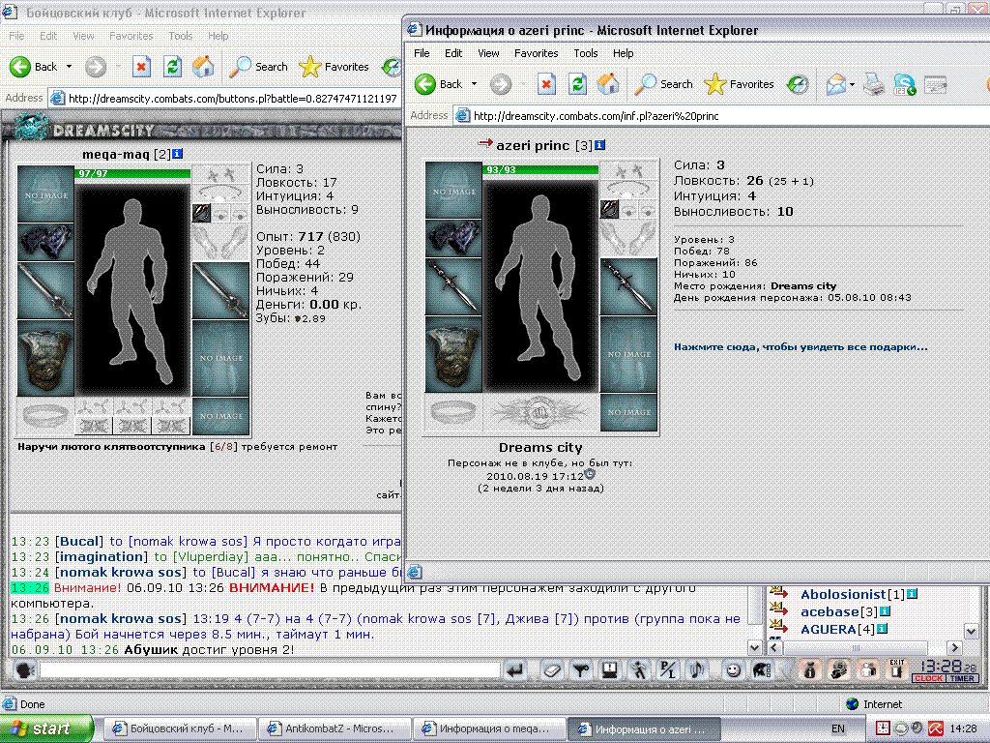Switch to the AntikombatZ taskbar window
The width and height of the screenshot is (990, 743).
tap(334, 728)
